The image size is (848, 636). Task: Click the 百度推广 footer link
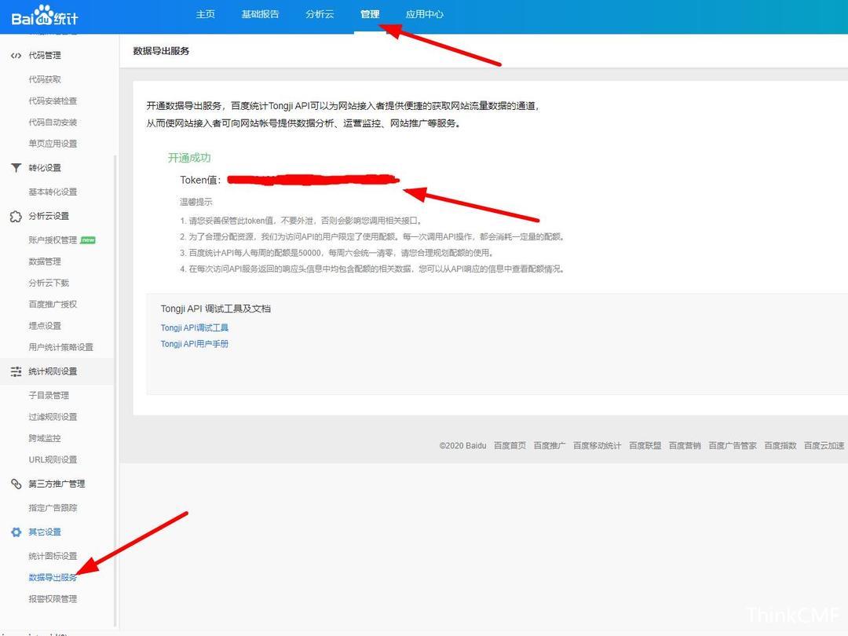[550, 445]
